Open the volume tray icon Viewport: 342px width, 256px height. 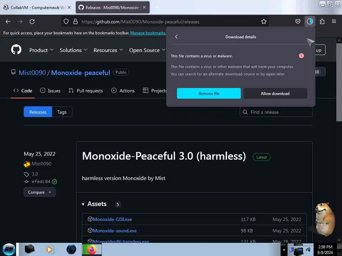[308, 250]
